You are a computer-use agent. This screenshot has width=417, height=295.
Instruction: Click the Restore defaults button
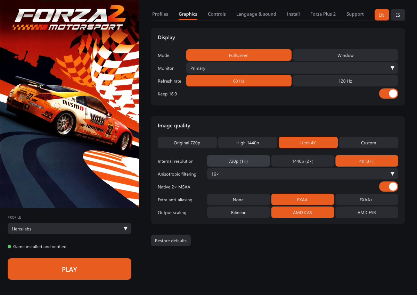point(171,241)
